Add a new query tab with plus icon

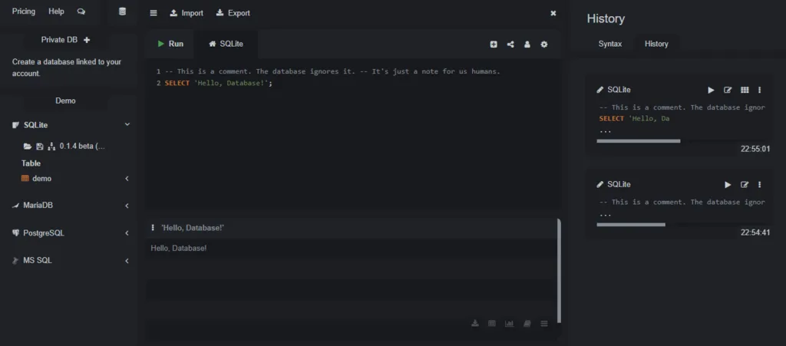(x=494, y=44)
